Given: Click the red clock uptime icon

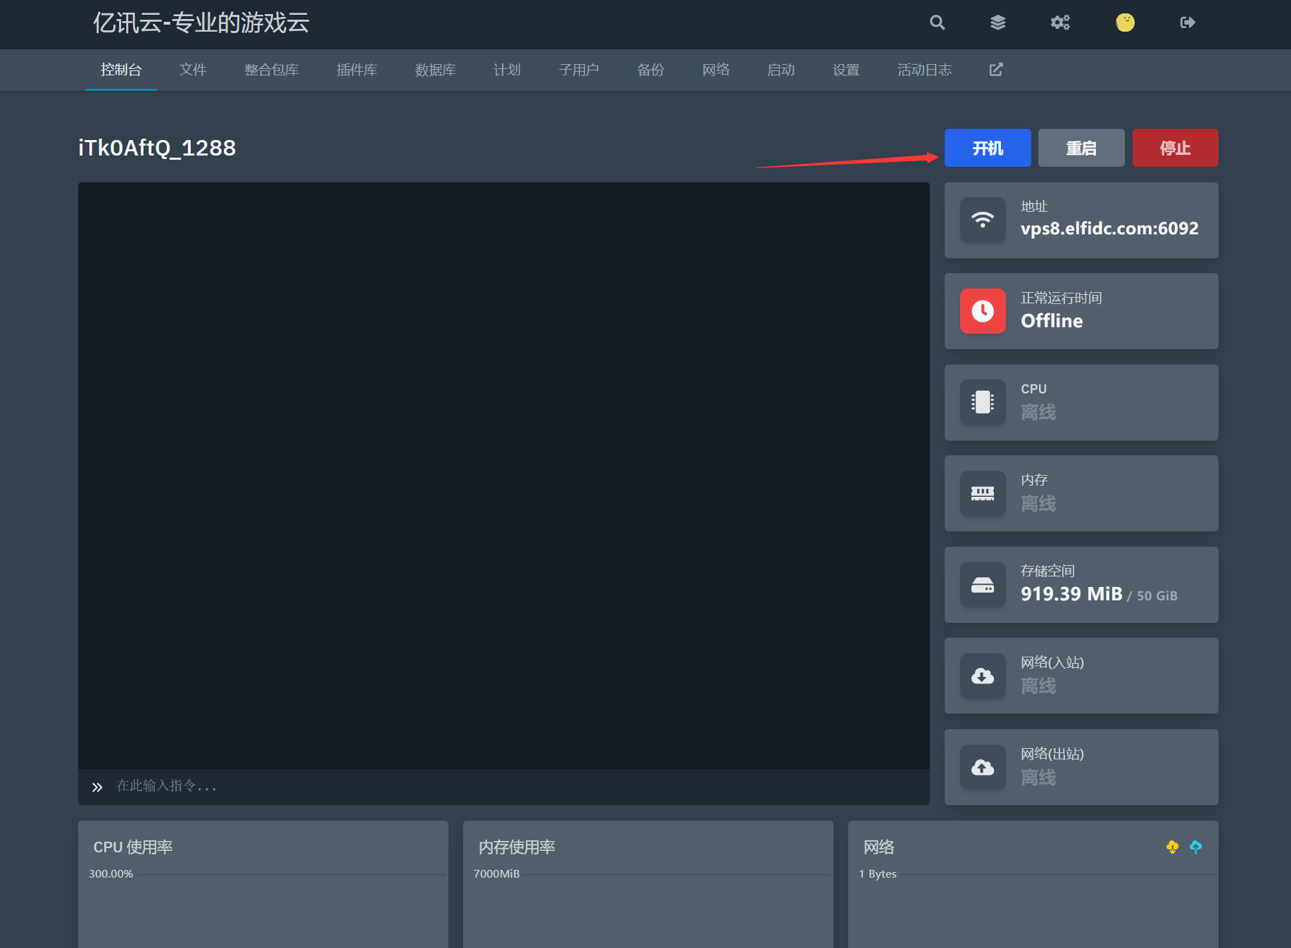Looking at the screenshot, I should [x=983, y=311].
